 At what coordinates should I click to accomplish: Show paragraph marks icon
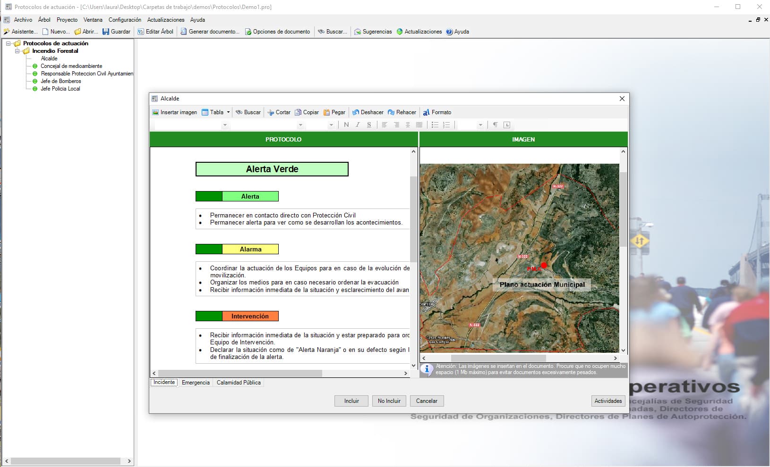pos(495,125)
